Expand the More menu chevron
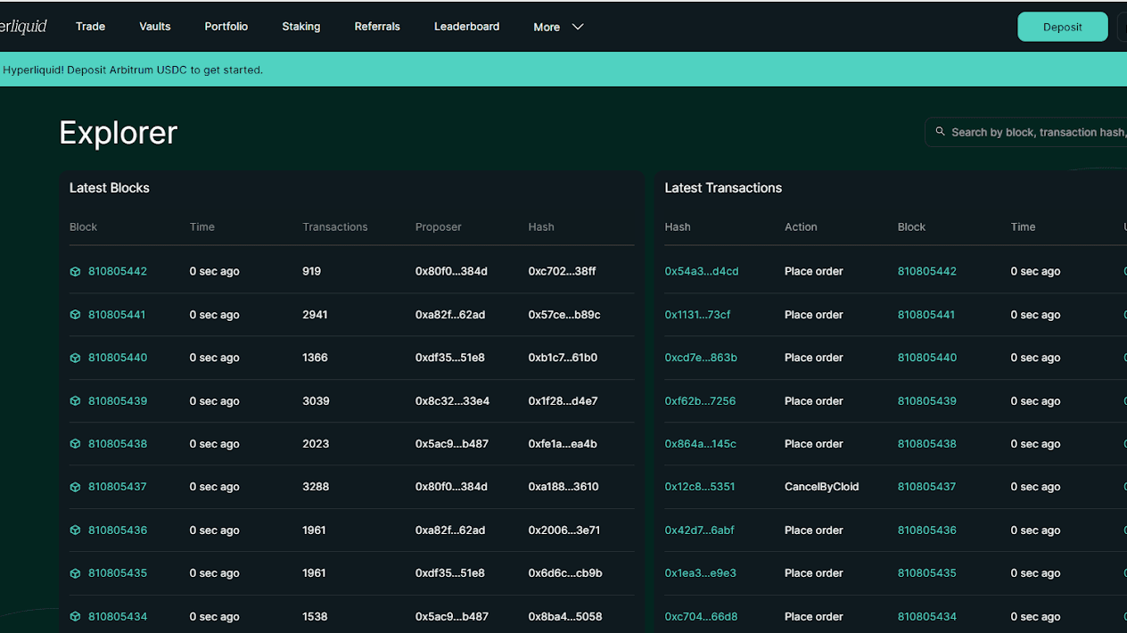This screenshot has height=633, width=1127. 578,27
